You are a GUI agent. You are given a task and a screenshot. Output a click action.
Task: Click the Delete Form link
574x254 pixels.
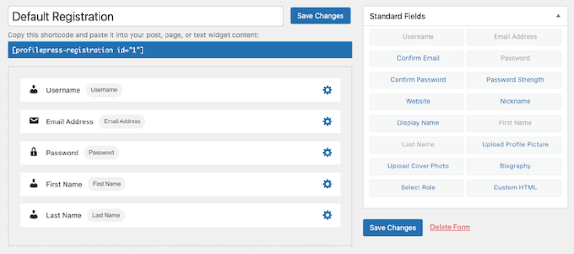pyautogui.click(x=450, y=227)
